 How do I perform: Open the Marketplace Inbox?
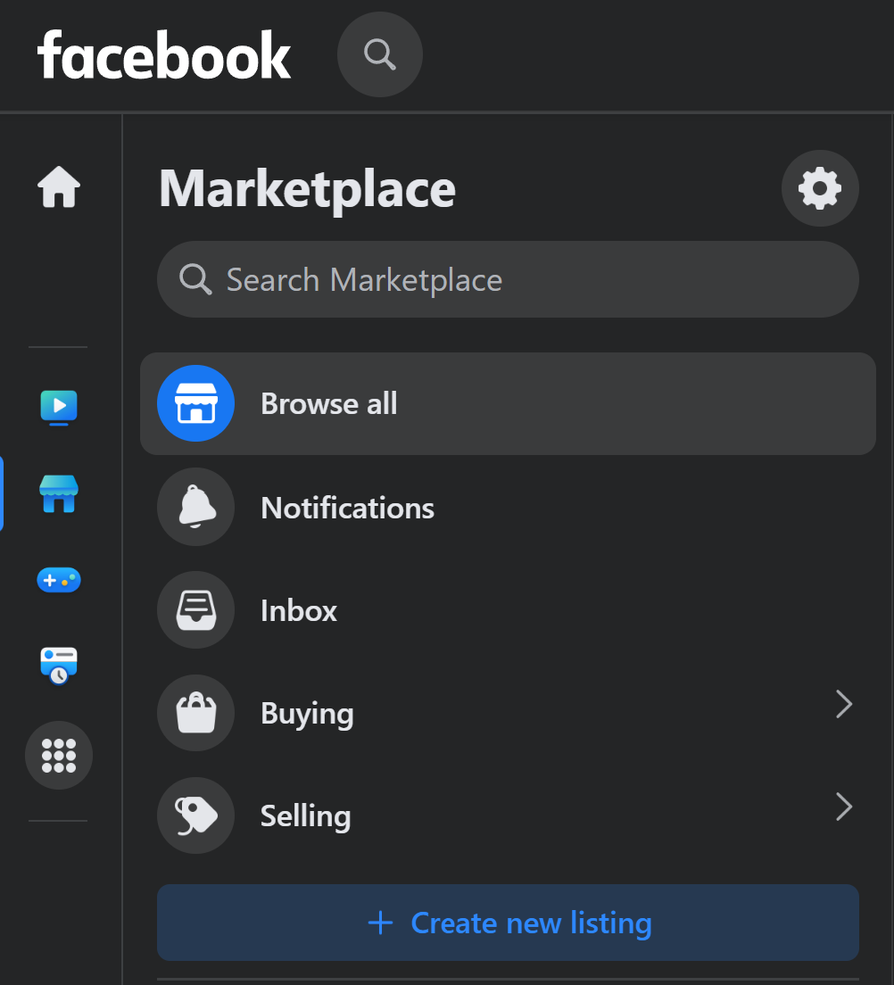pyautogui.click(x=508, y=610)
